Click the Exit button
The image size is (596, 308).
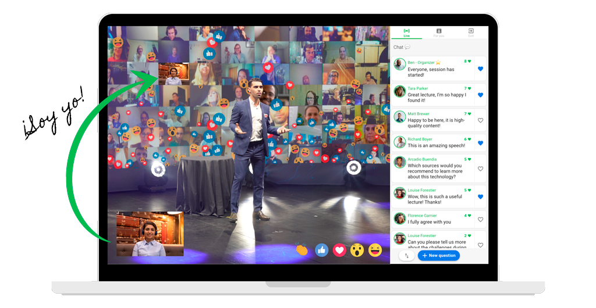click(471, 33)
